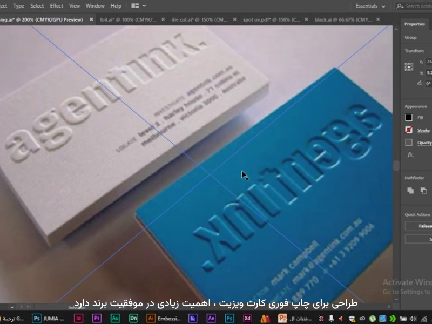The image size is (432, 324).
Task: Open the PowerPoint window in taskbar
Action: pyautogui.click(x=294, y=319)
